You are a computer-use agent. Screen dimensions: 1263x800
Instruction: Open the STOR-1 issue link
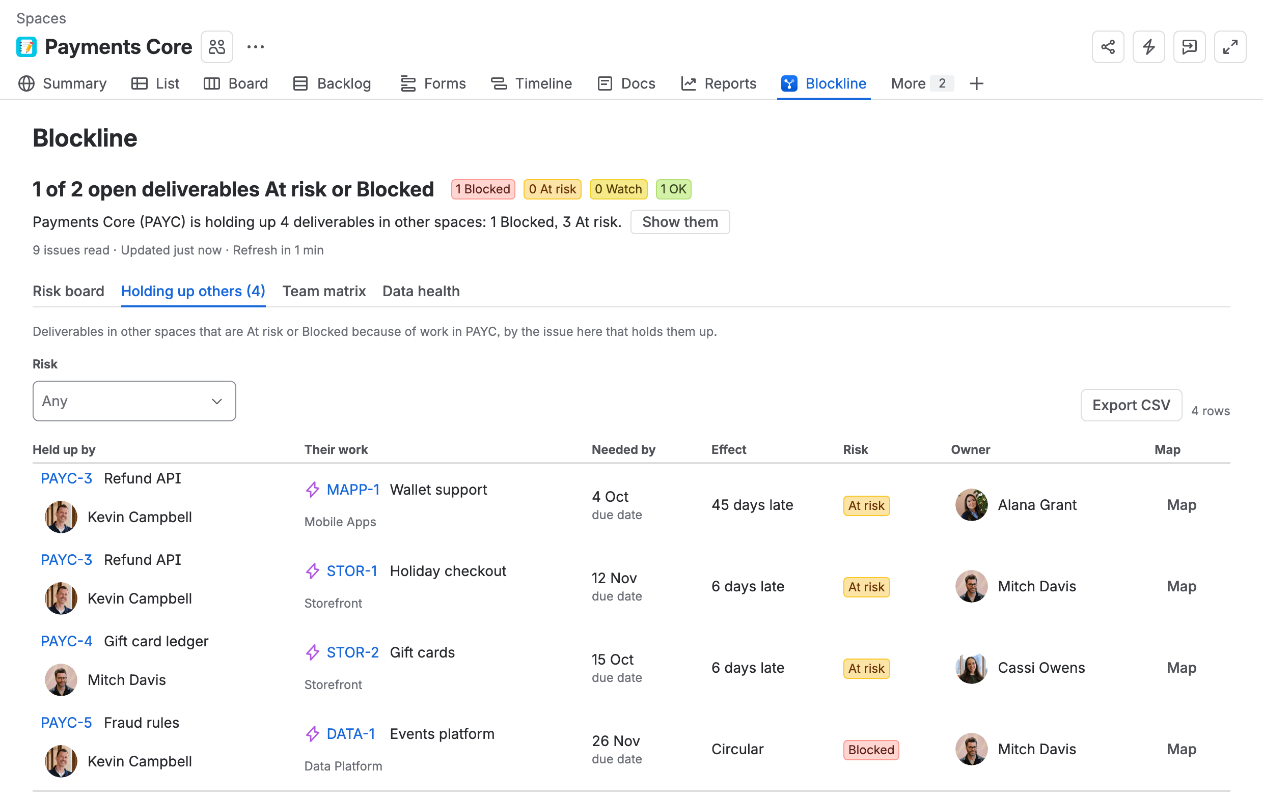(x=352, y=571)
